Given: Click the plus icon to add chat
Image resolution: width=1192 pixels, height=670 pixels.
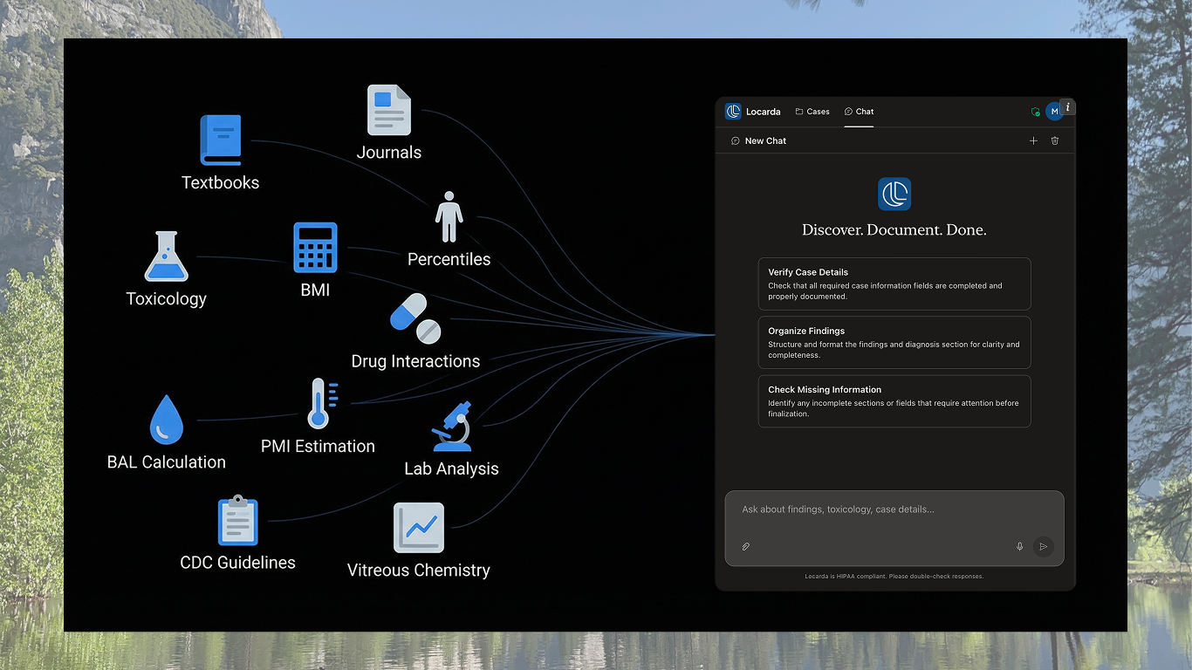Looking at the screenshot, I should coord(1033,140).
